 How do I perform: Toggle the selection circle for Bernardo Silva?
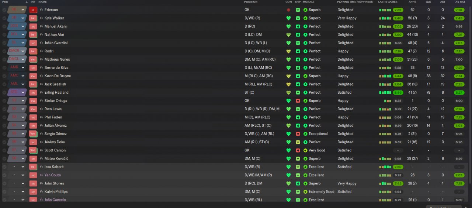[4, 68]
